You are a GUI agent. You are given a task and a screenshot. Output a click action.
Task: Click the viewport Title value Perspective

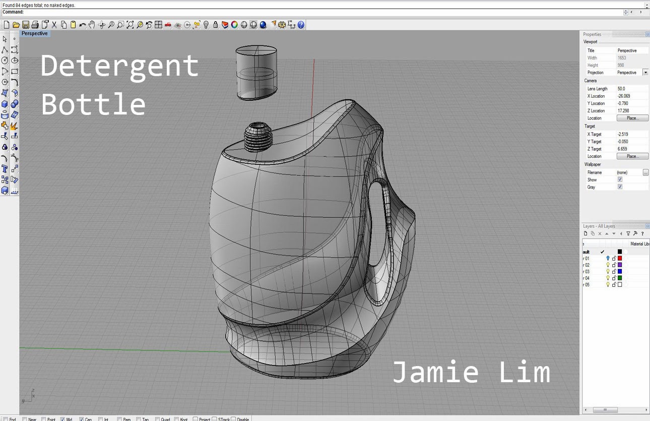coord(632,50)
